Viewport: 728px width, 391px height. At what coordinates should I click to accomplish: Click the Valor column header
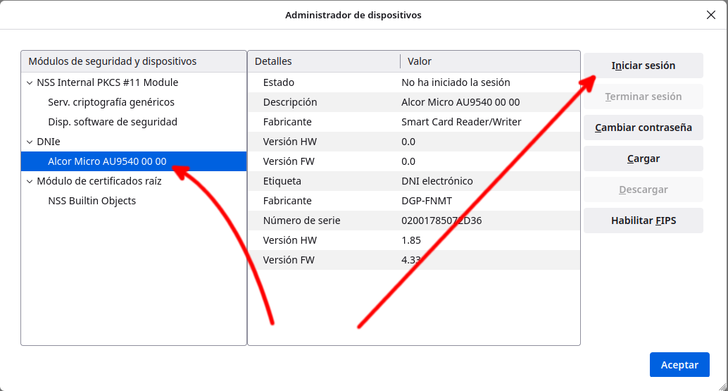489,61
